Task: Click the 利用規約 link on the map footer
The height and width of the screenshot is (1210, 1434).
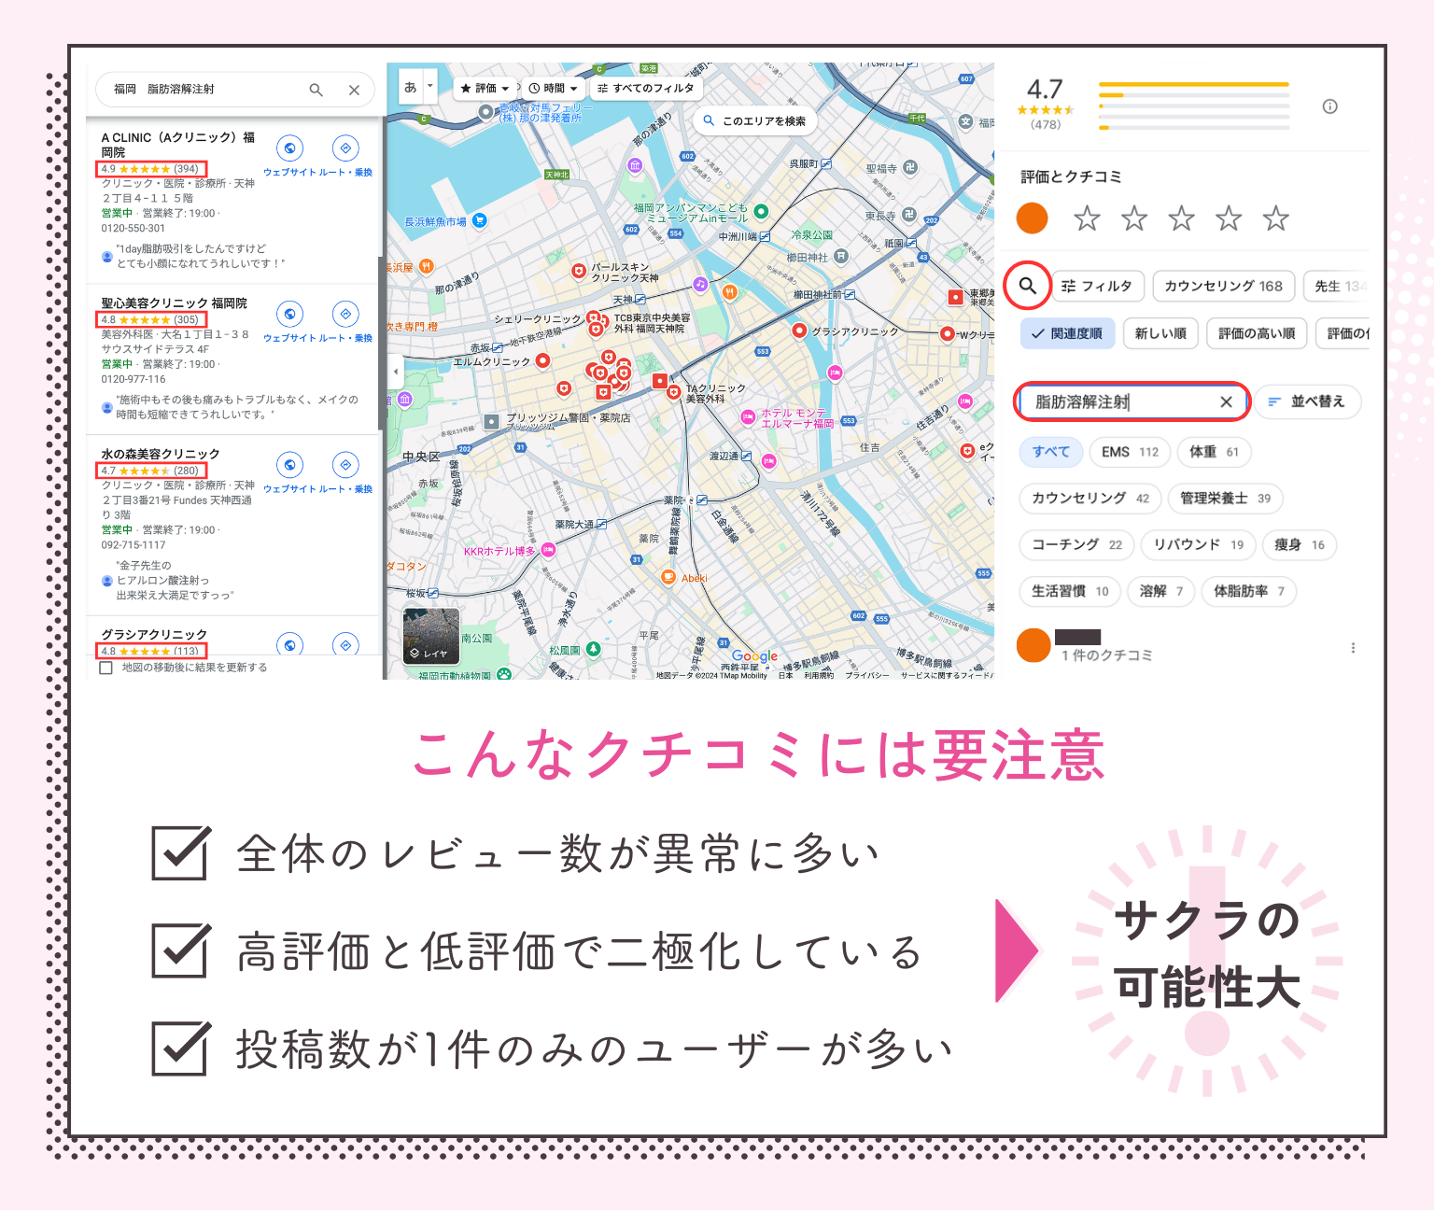Action: tap(819, 675)
